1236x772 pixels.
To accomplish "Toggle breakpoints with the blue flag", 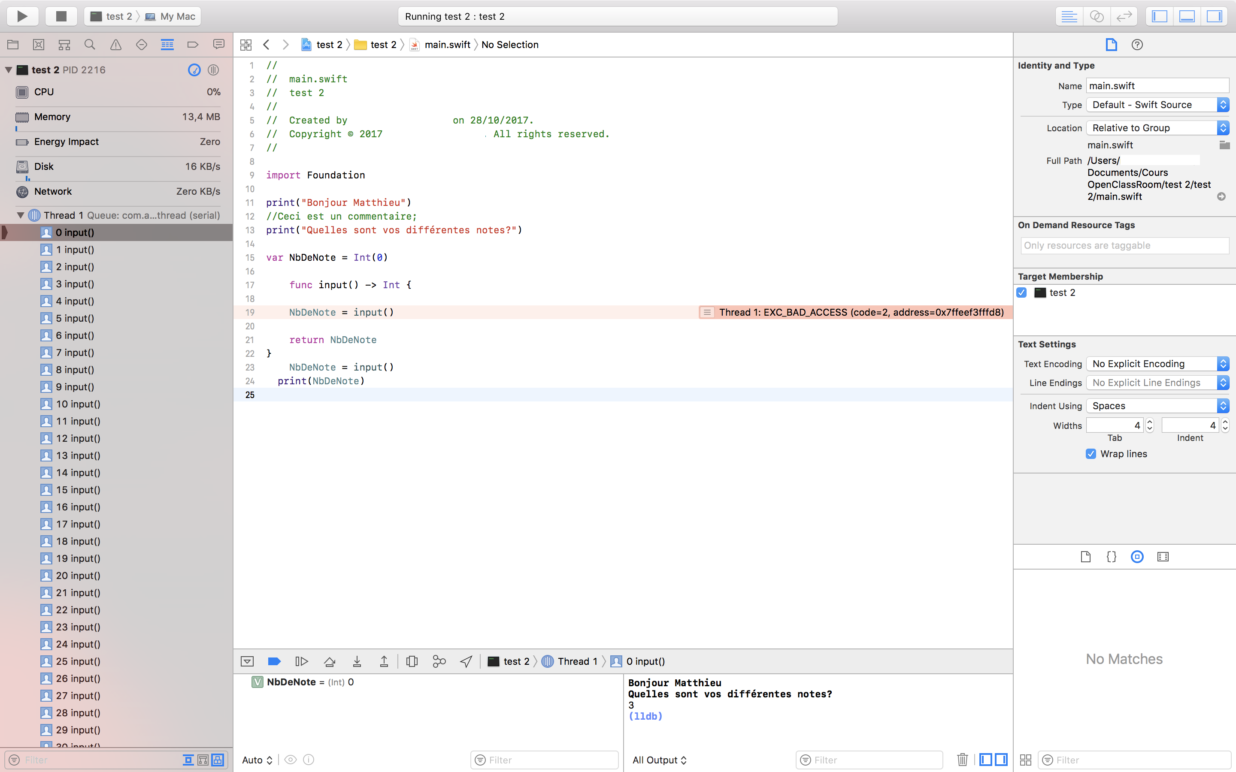I will [x=274, y=660].
